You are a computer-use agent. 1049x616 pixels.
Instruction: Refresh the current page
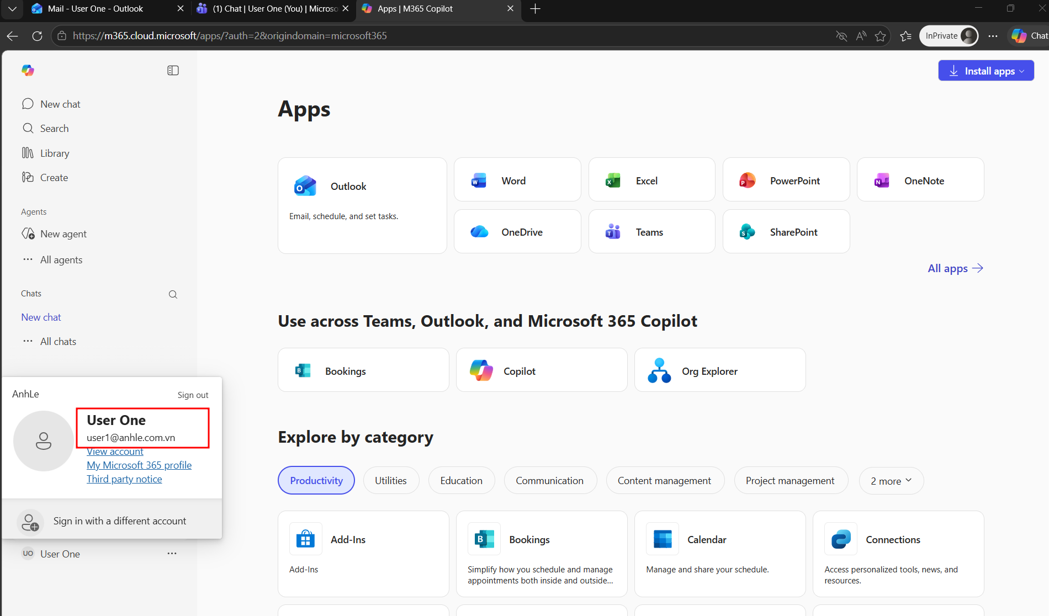click(37, 36)
